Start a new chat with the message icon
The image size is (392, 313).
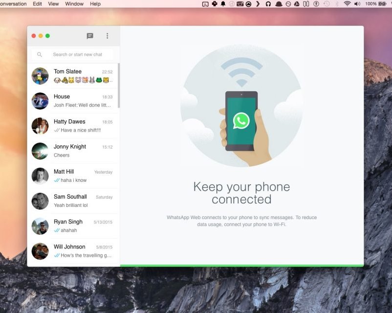90,36
